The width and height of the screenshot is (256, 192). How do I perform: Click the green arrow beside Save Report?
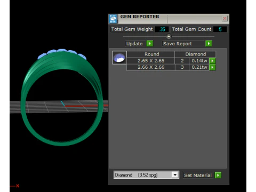pos(209,44)
